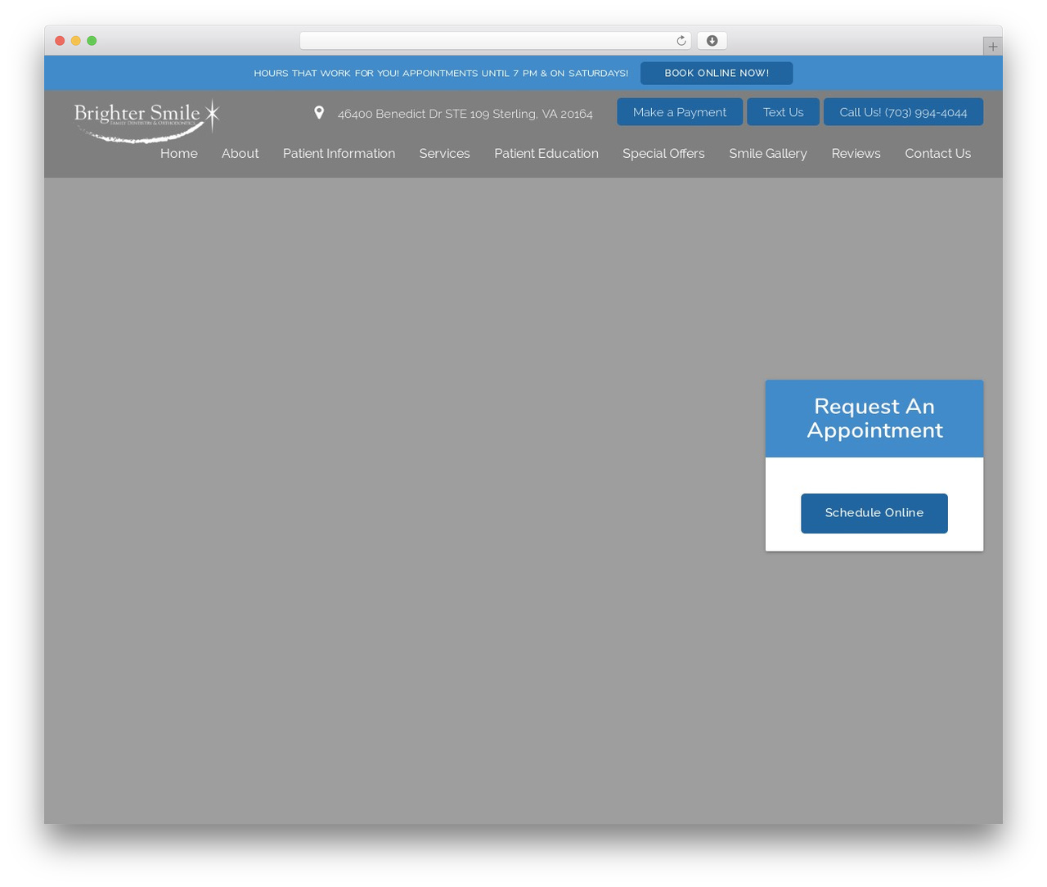The height and width of the screenshot is (887, 1047).
Task: Go to Home menu item
Action: 179,153
